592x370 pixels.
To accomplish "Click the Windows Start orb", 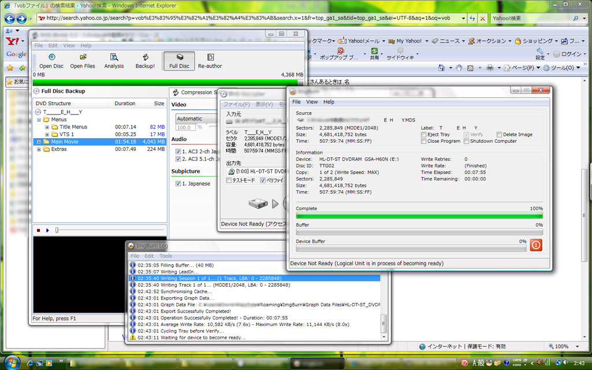I will tap(13, 362).
